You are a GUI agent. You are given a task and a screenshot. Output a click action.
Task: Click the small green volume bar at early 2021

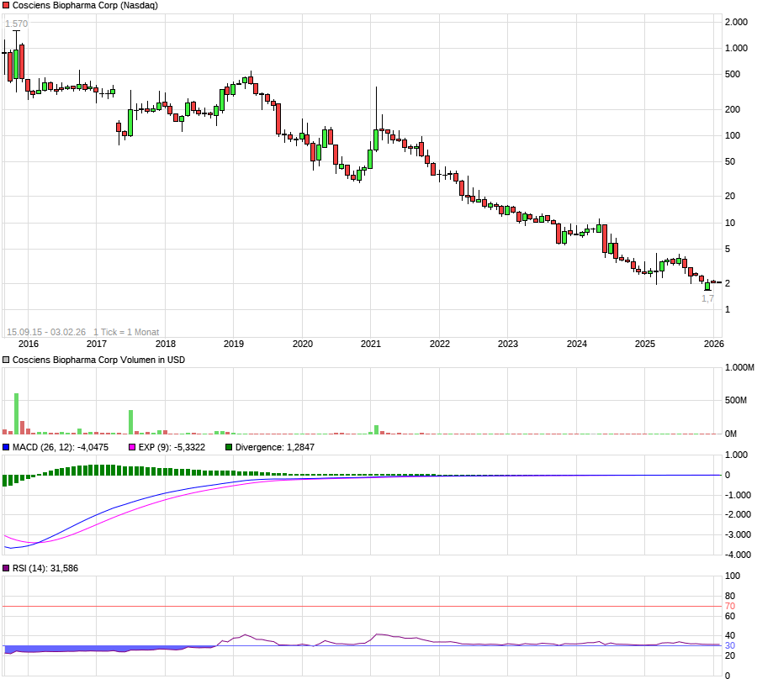coord(377,429)
